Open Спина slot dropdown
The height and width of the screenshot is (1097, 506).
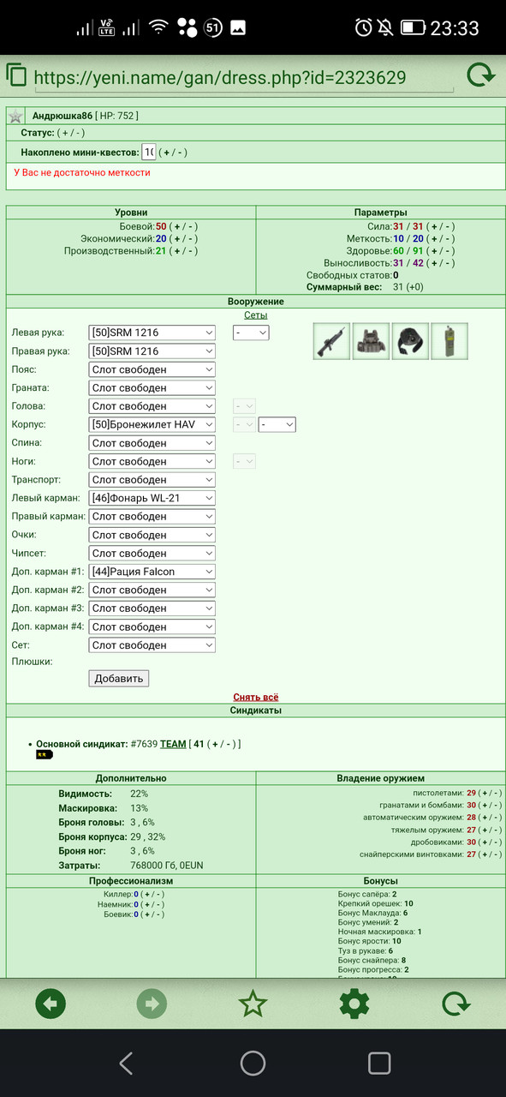[x=152, y=443]
